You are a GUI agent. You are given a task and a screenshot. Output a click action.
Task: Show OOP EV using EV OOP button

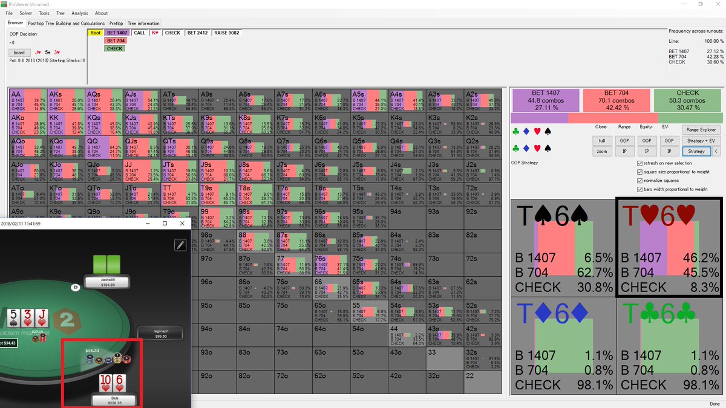coord(670,140)
